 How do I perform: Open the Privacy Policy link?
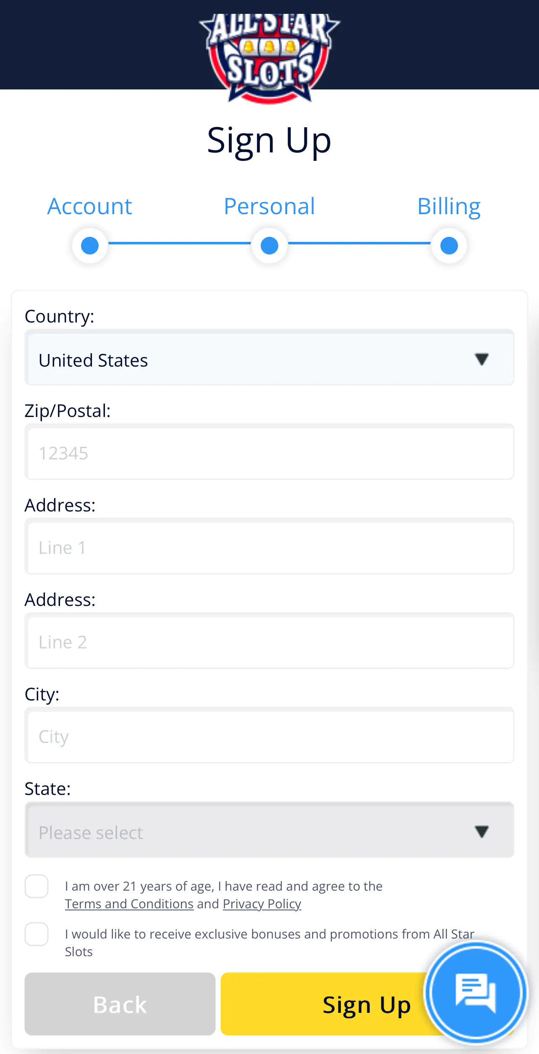coord(262,904)
